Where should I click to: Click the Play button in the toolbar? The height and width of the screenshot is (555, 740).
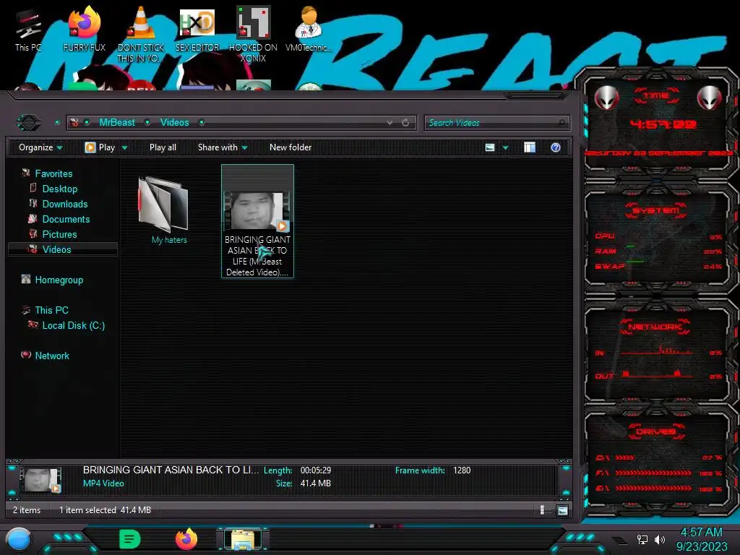(x=100, y=147)
